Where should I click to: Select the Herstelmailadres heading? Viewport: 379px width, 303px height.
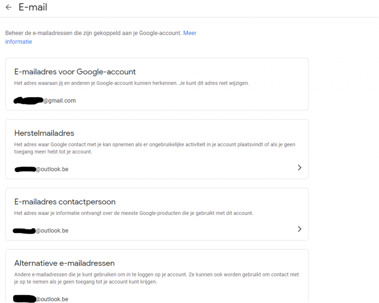tap(45, 133)
